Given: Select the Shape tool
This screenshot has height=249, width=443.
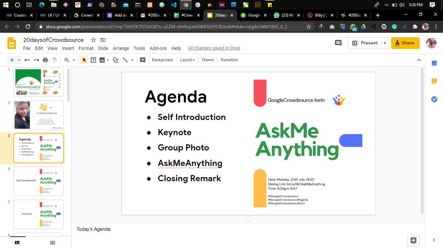Looking at the screenshot, I should coord(116,60).
